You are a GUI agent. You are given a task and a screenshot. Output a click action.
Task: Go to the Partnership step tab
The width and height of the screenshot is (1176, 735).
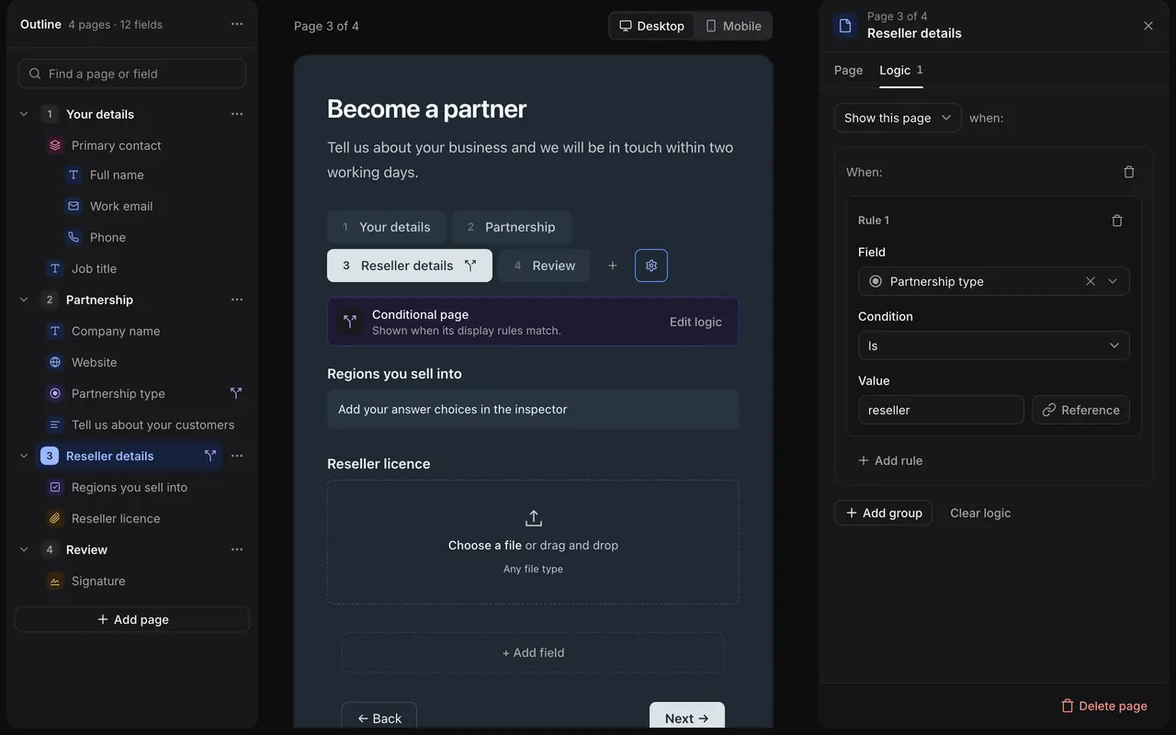512,227
